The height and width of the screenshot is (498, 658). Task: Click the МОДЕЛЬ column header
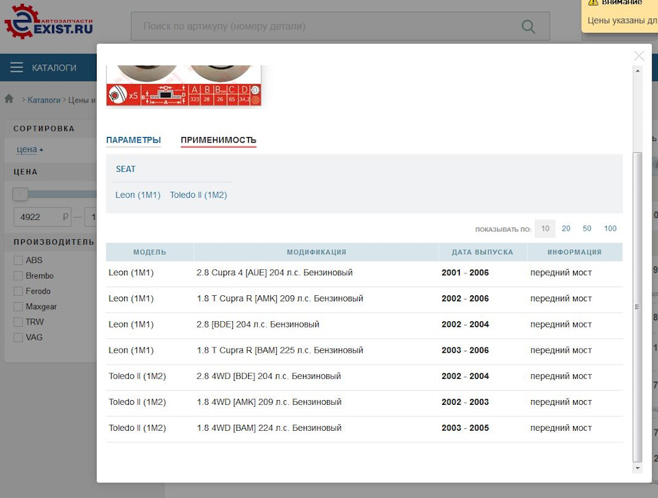coord(150,252)
